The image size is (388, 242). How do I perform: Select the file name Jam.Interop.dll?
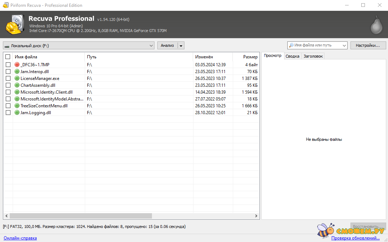click(x=35, y=72)
